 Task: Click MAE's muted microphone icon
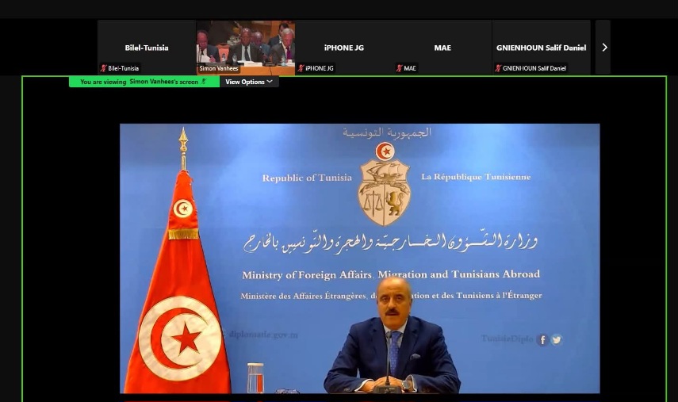(x=399, y=68)
